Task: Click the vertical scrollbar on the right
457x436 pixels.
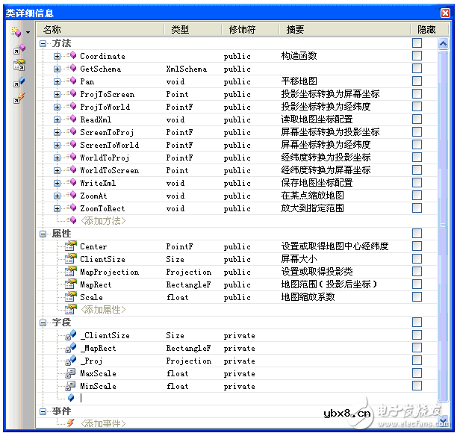Action: point(441,224)
